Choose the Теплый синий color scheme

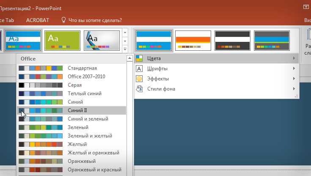tap(72, 93)
